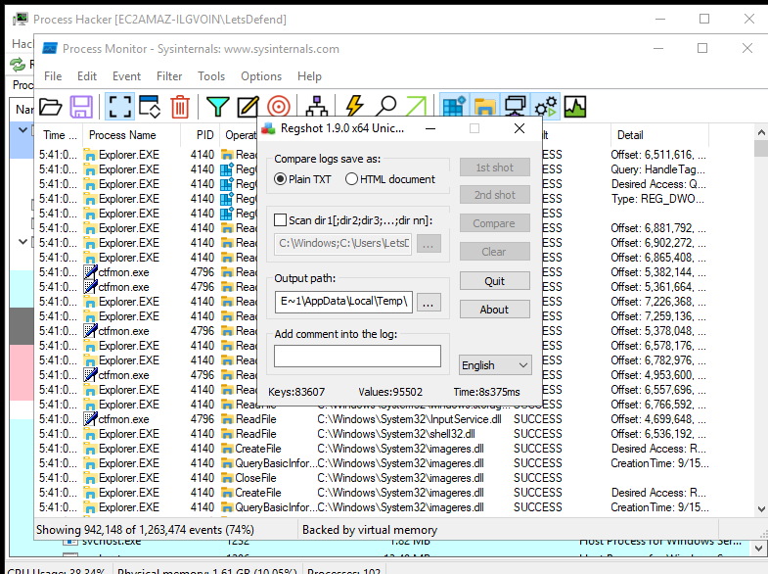Click the Time column header
This screenshot has height=574, width=768.
(60, 135)
